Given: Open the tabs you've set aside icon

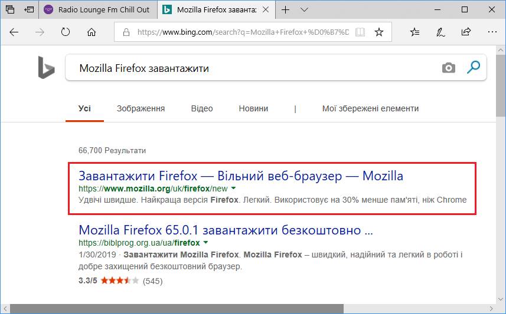Looking at the screenshot, I should [x=10, y=9].
